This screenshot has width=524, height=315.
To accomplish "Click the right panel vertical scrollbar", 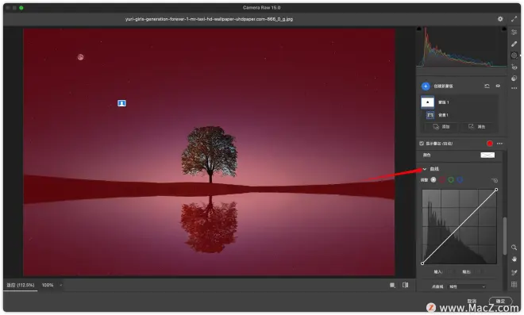I will 505,236.
